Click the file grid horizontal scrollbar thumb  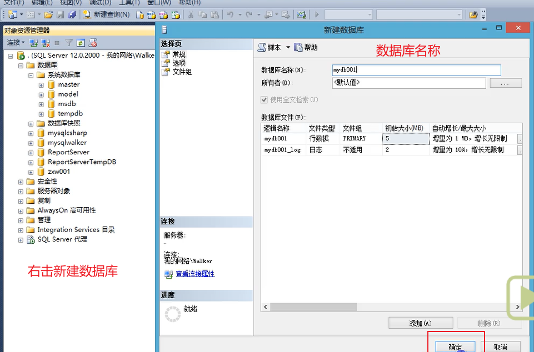(313, 306)
